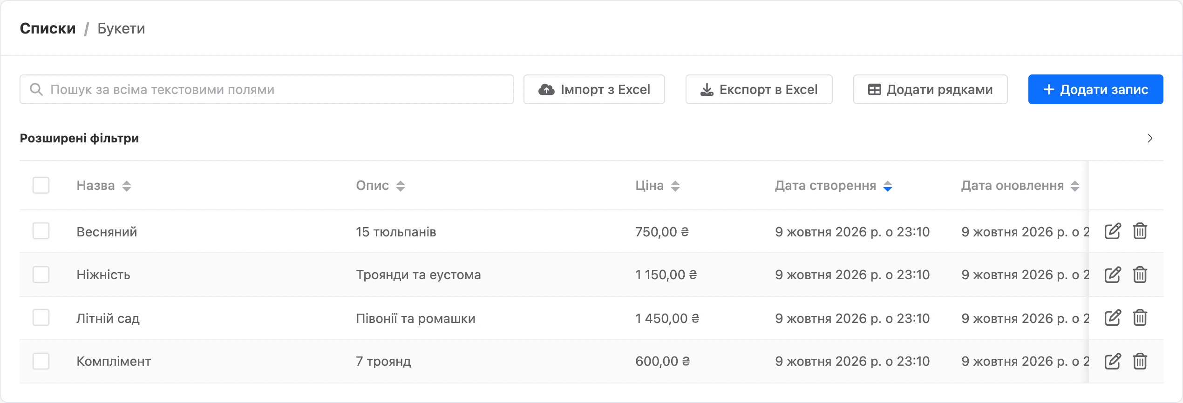Screen dimensions: 1183x403
Task: Click Весняний creation date cell
Action: tap(852, 232)
